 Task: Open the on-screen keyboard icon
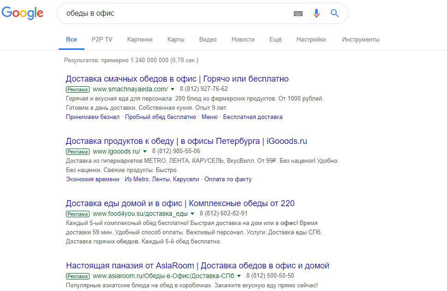click(x=298, y=13)
